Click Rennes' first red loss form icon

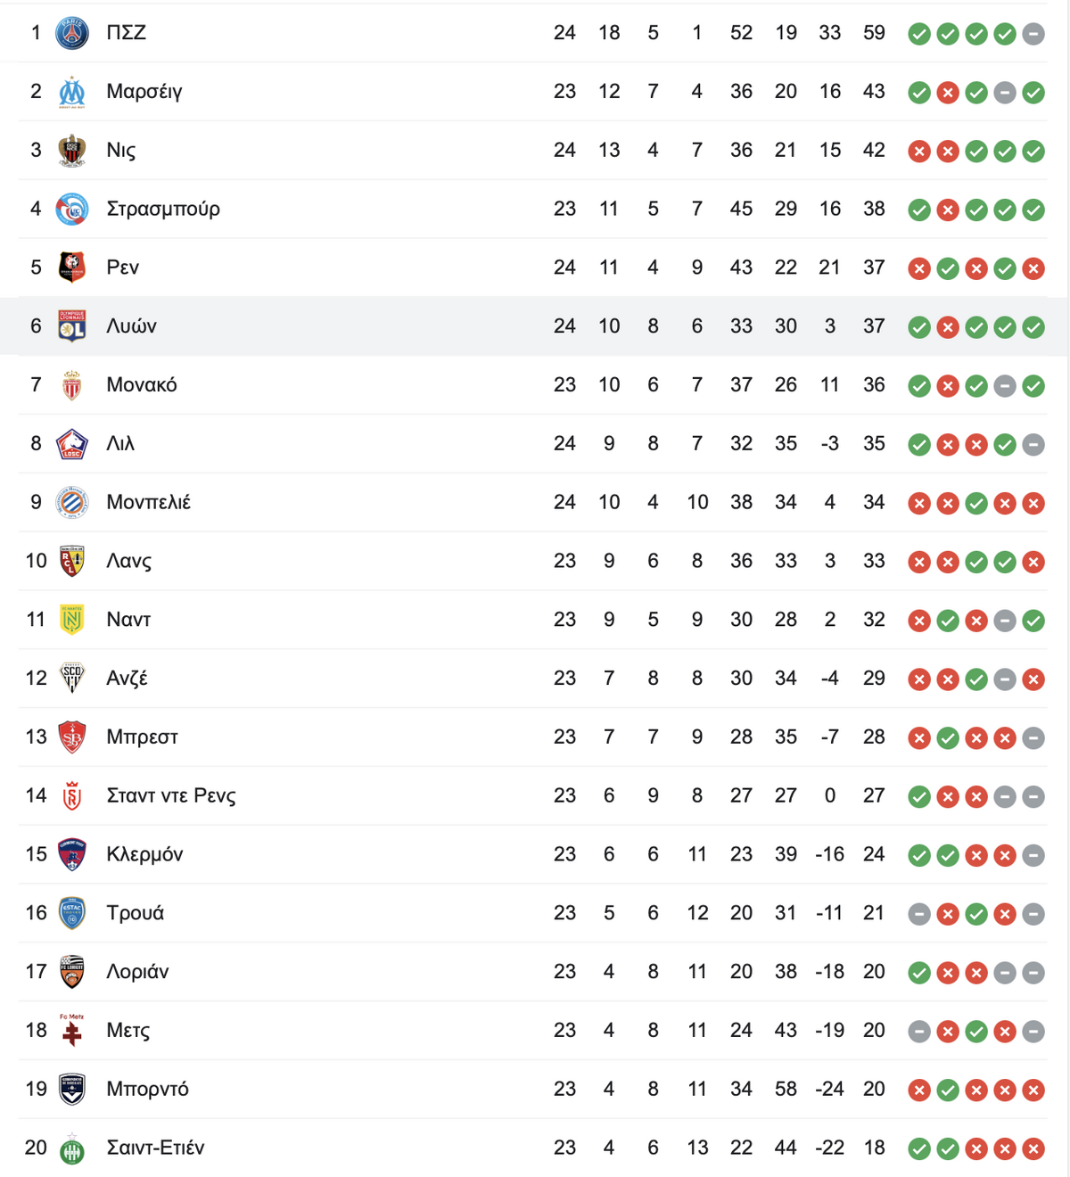click(919, 268)
